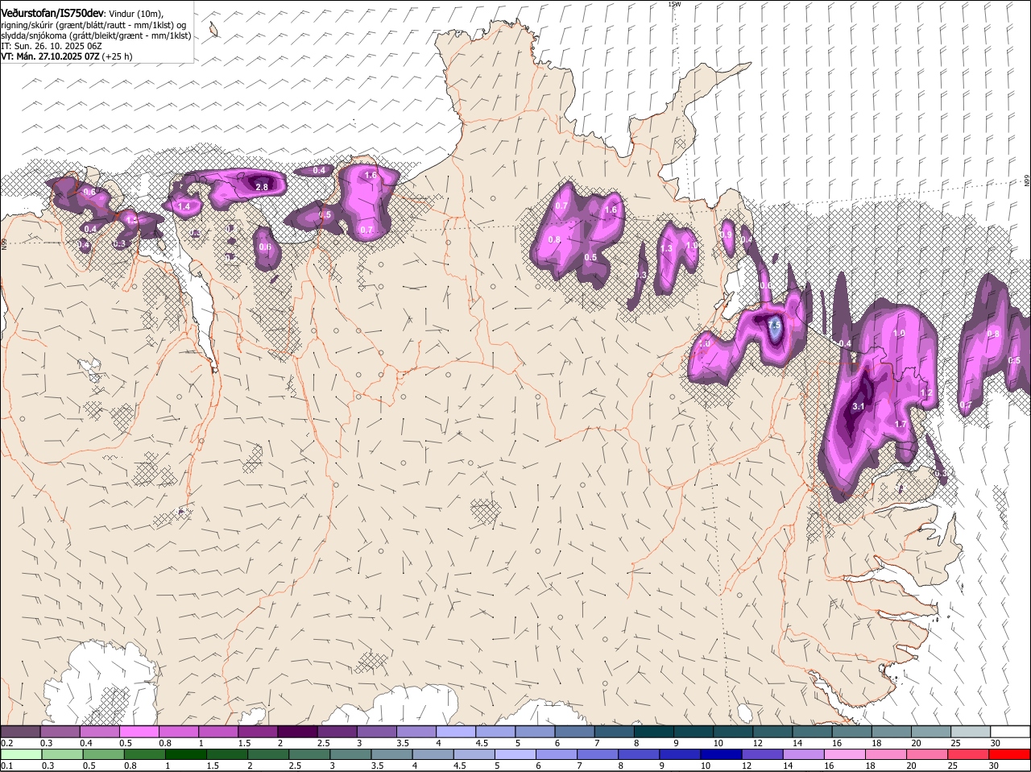Image resolution: width=1031 pixels, height=772 pixels.
Task: Select the 'IT: Sun. 26. 10. 2025 06Z' line
Action: click(x=52, y=46)
